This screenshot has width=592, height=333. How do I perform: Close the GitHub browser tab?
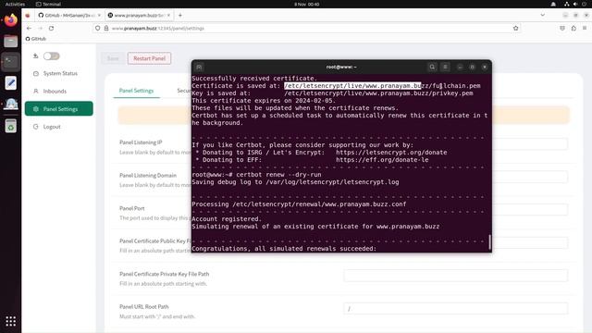(99, 16)
